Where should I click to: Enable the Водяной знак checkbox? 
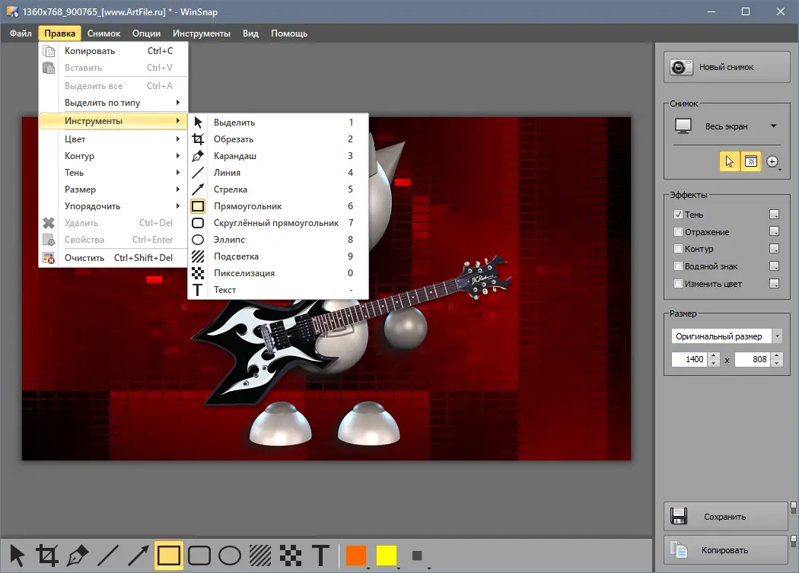[x=676, y=266]
